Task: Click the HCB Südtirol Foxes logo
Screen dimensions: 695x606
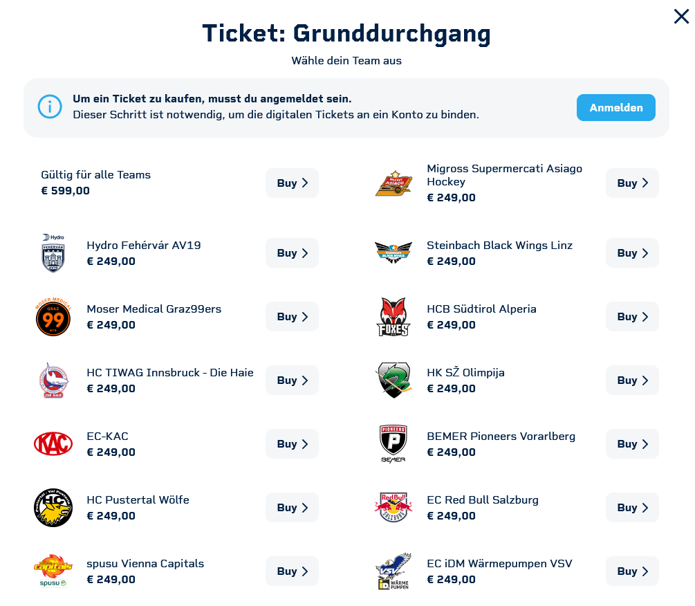Action: [393, 317]
